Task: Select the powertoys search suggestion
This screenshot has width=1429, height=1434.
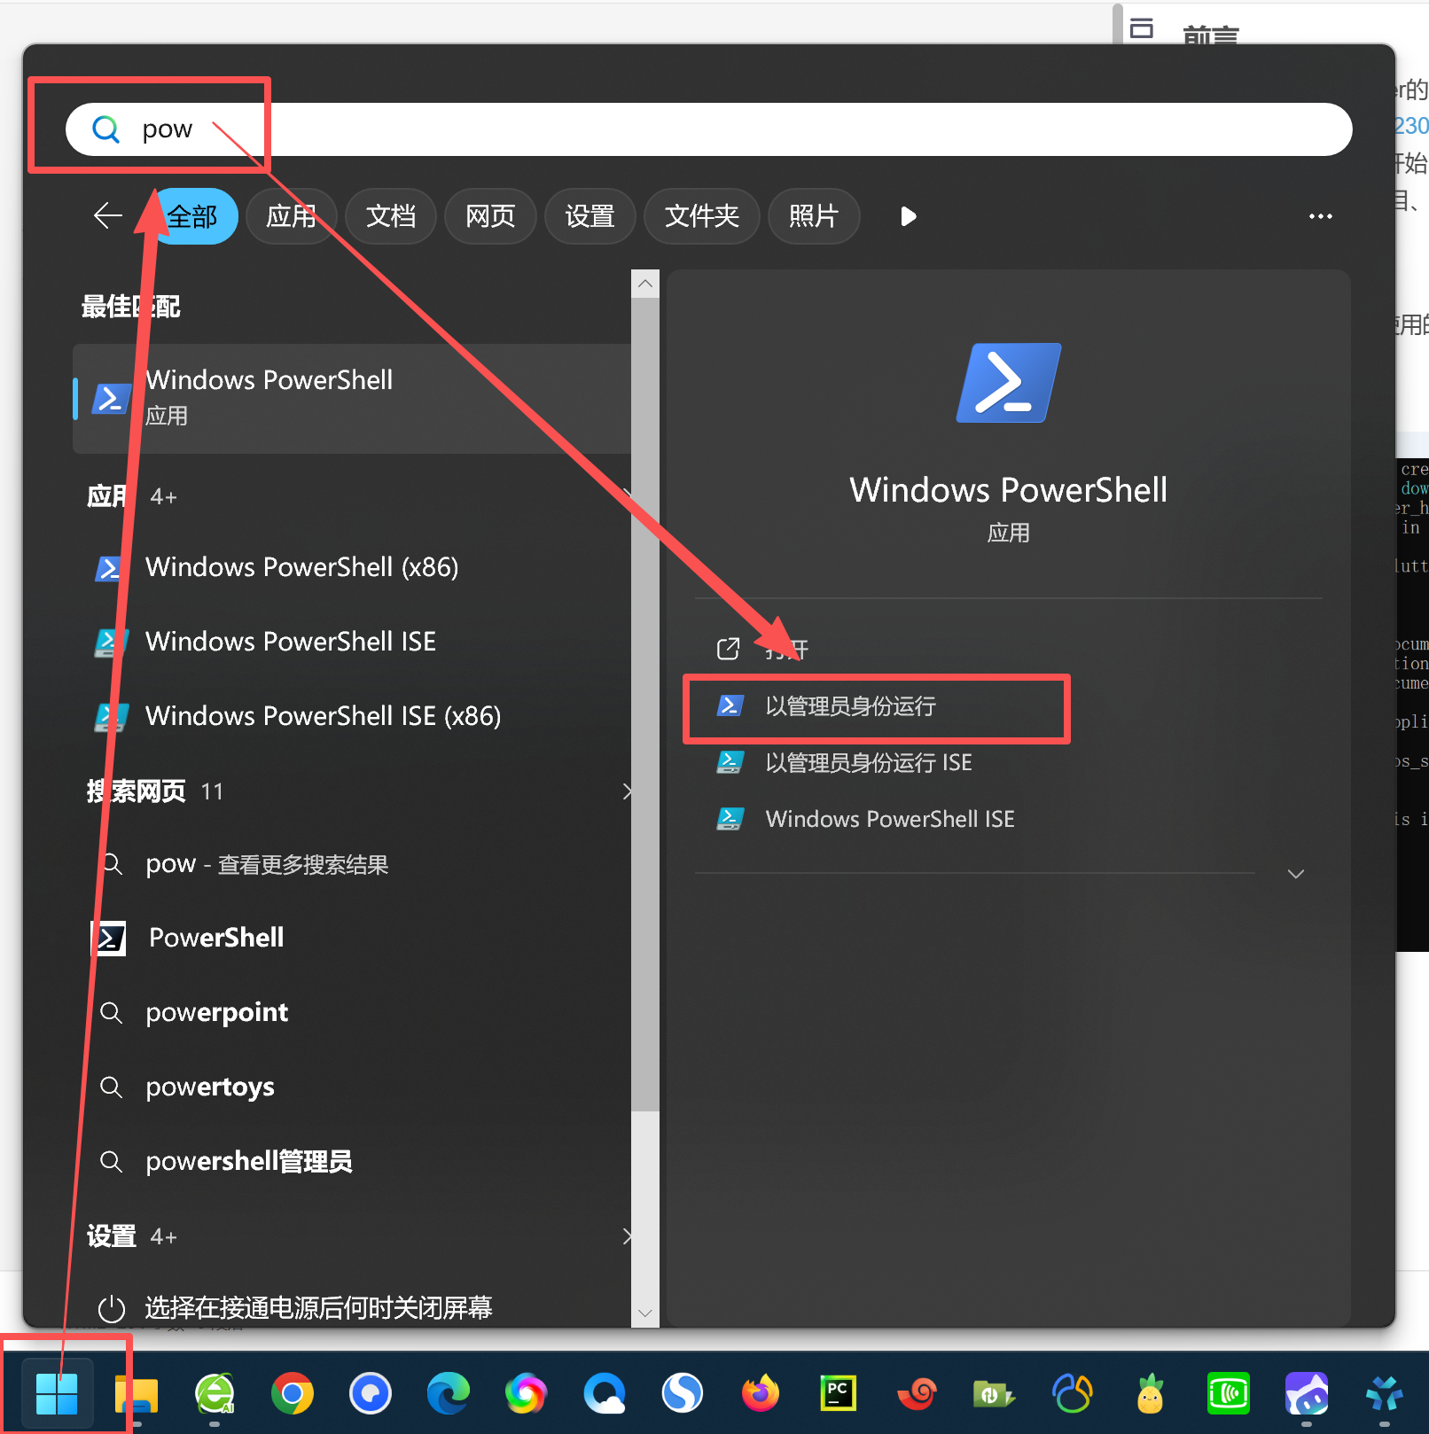Action: (352, 1087)
